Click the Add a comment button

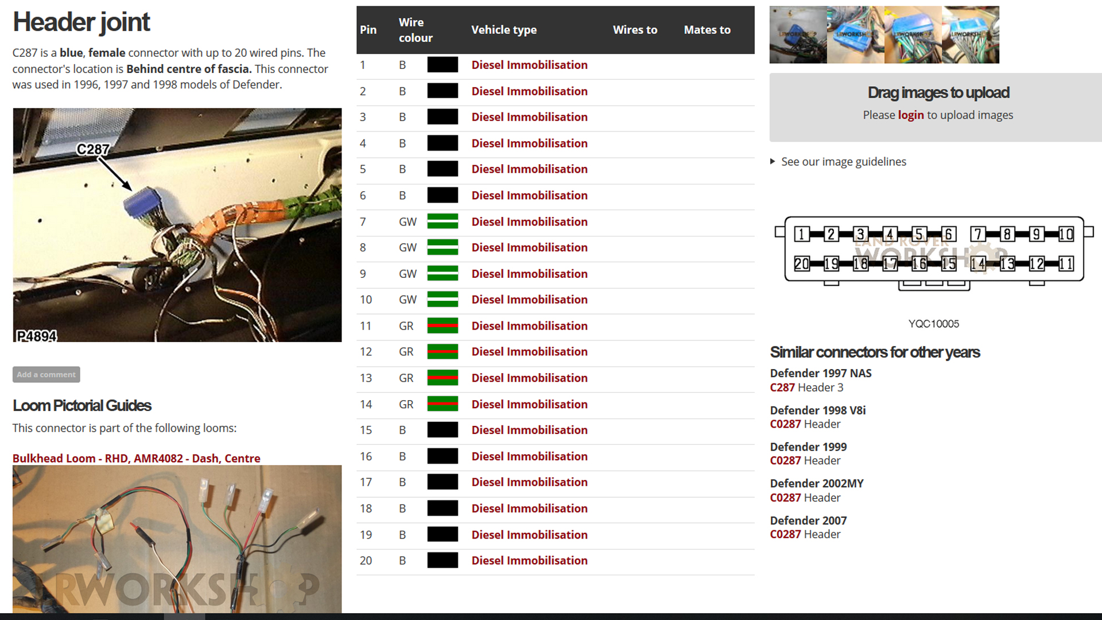46,374
